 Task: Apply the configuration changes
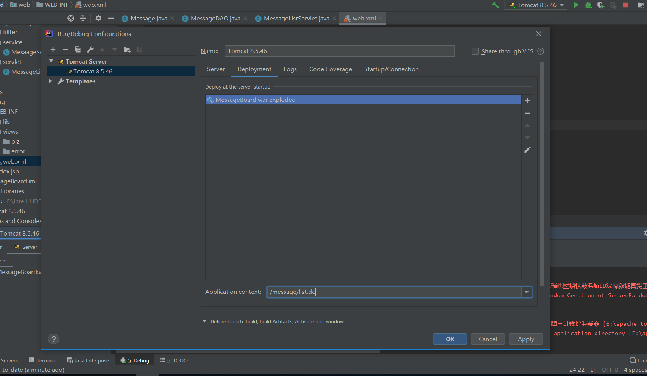pyautogui.click(x=526, y=339)
